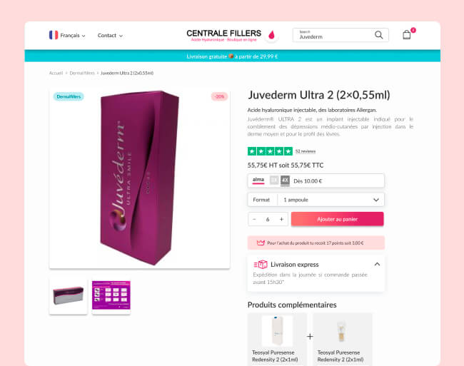Click the pink droplet logo icon
Image resolution: width=464 pixels, height=366 pixels.
(271, 35)
